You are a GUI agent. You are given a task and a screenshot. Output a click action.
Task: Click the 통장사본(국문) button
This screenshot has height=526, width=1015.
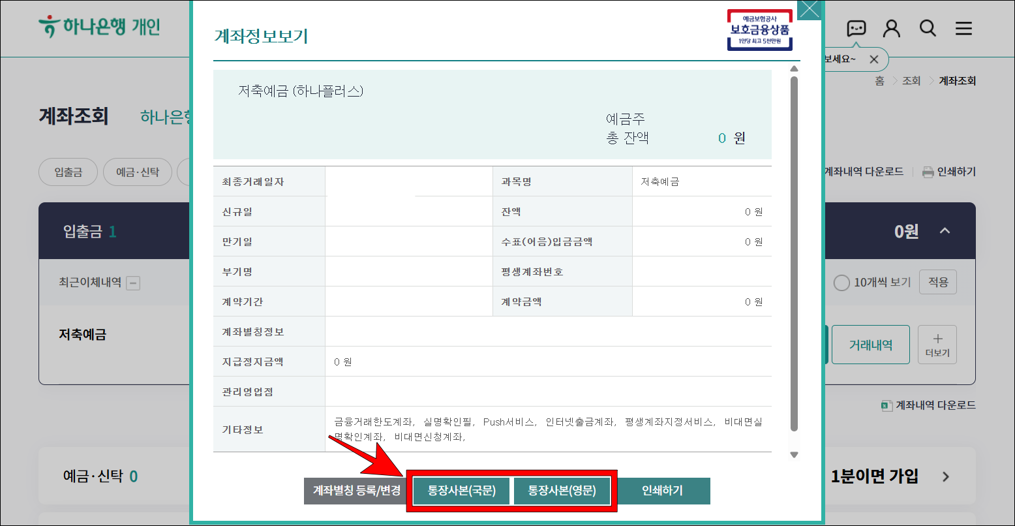click(461, 491)
